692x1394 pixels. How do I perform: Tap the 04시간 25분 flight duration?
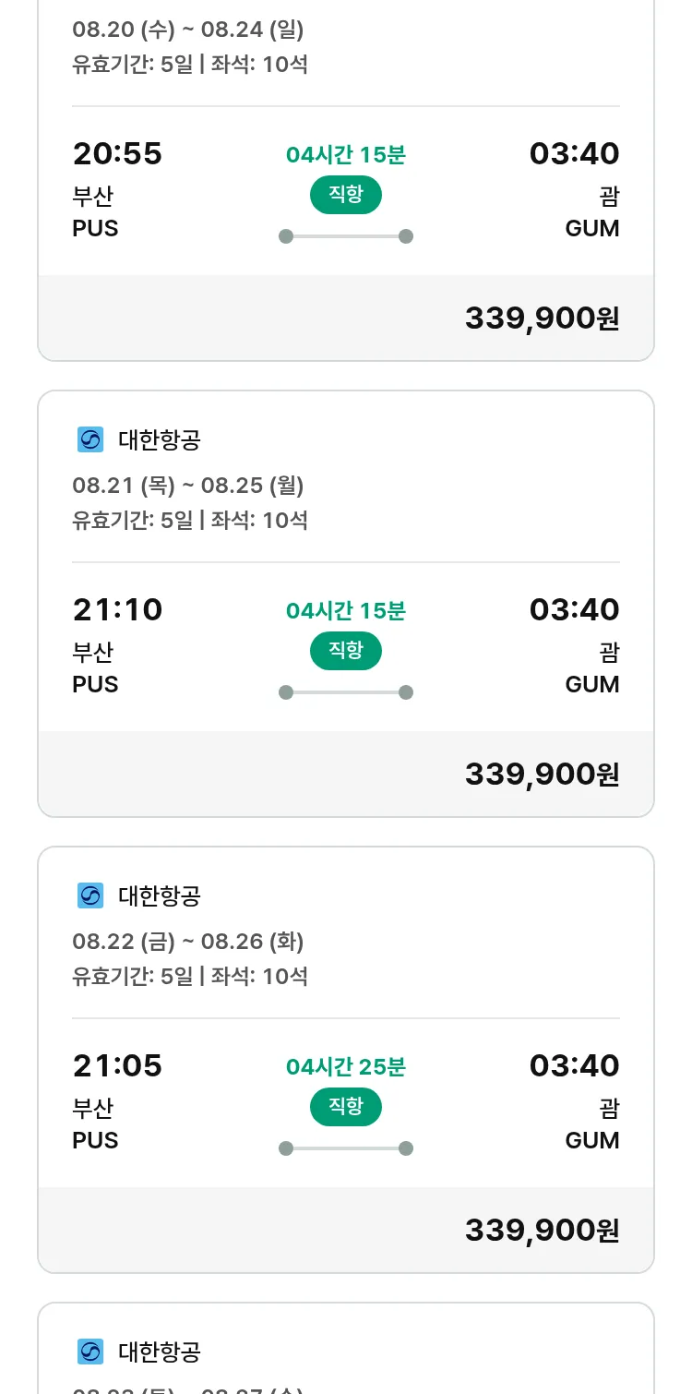point(345,1067)
